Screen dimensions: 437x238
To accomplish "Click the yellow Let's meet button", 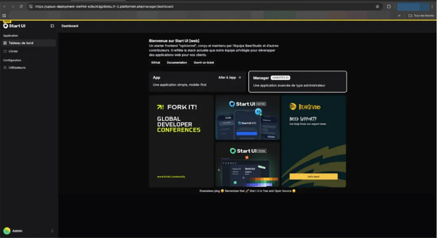I will click(313, 177).
